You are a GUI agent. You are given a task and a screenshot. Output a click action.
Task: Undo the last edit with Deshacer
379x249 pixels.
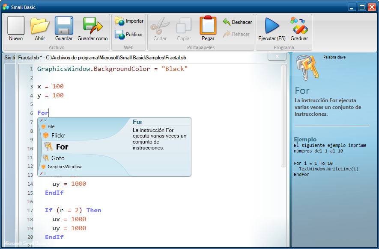pos(237,22)
